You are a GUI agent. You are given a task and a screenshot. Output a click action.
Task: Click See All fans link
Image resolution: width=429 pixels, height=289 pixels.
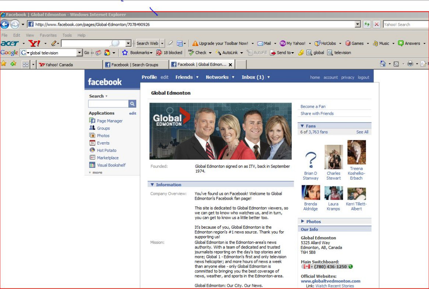point(362,132)
